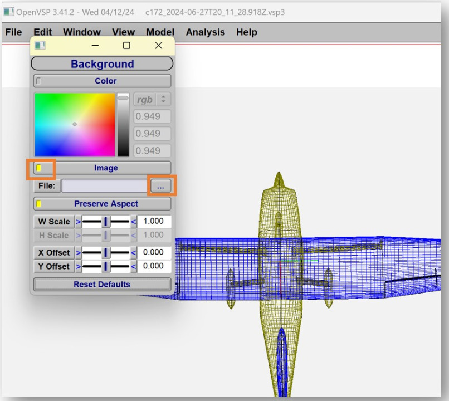This screenshot has height=401, width=449.
Task: Click W Scale left range arrow
Action: [x=79, y=222]
